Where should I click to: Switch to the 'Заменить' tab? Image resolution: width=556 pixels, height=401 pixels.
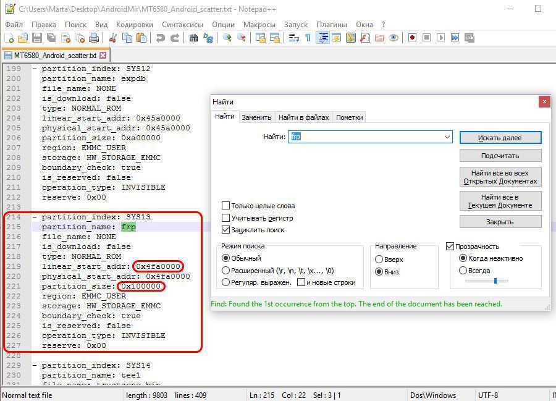point(256,117)
